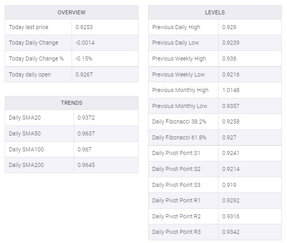Select the Previous Daily High value 0.929
This screenshot has height=243, width=287.
229,27
